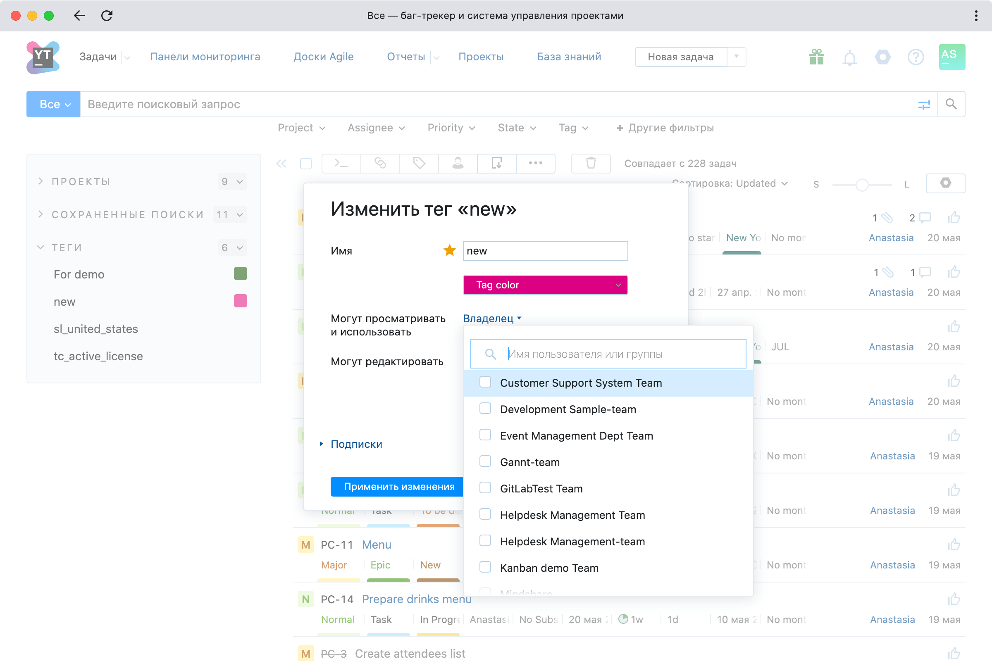Image resolution: width=992 pixels, height=661 pixels.
Task: Open the help question mark icon
Action: tap(916, 57)
